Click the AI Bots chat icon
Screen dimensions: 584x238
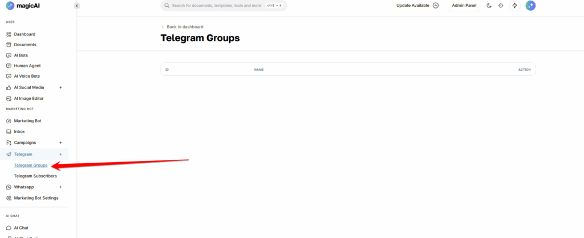(9, 55)
